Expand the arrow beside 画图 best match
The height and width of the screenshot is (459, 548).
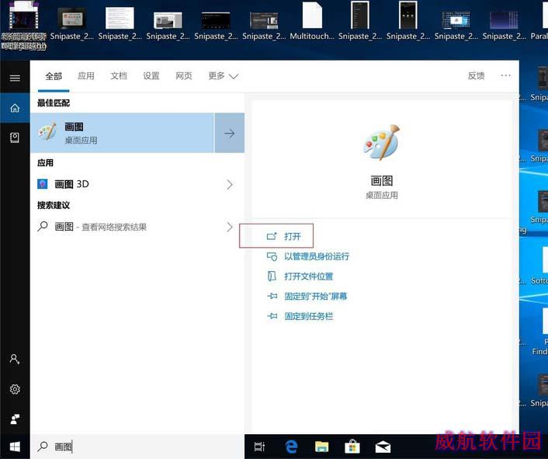[229, 133]
